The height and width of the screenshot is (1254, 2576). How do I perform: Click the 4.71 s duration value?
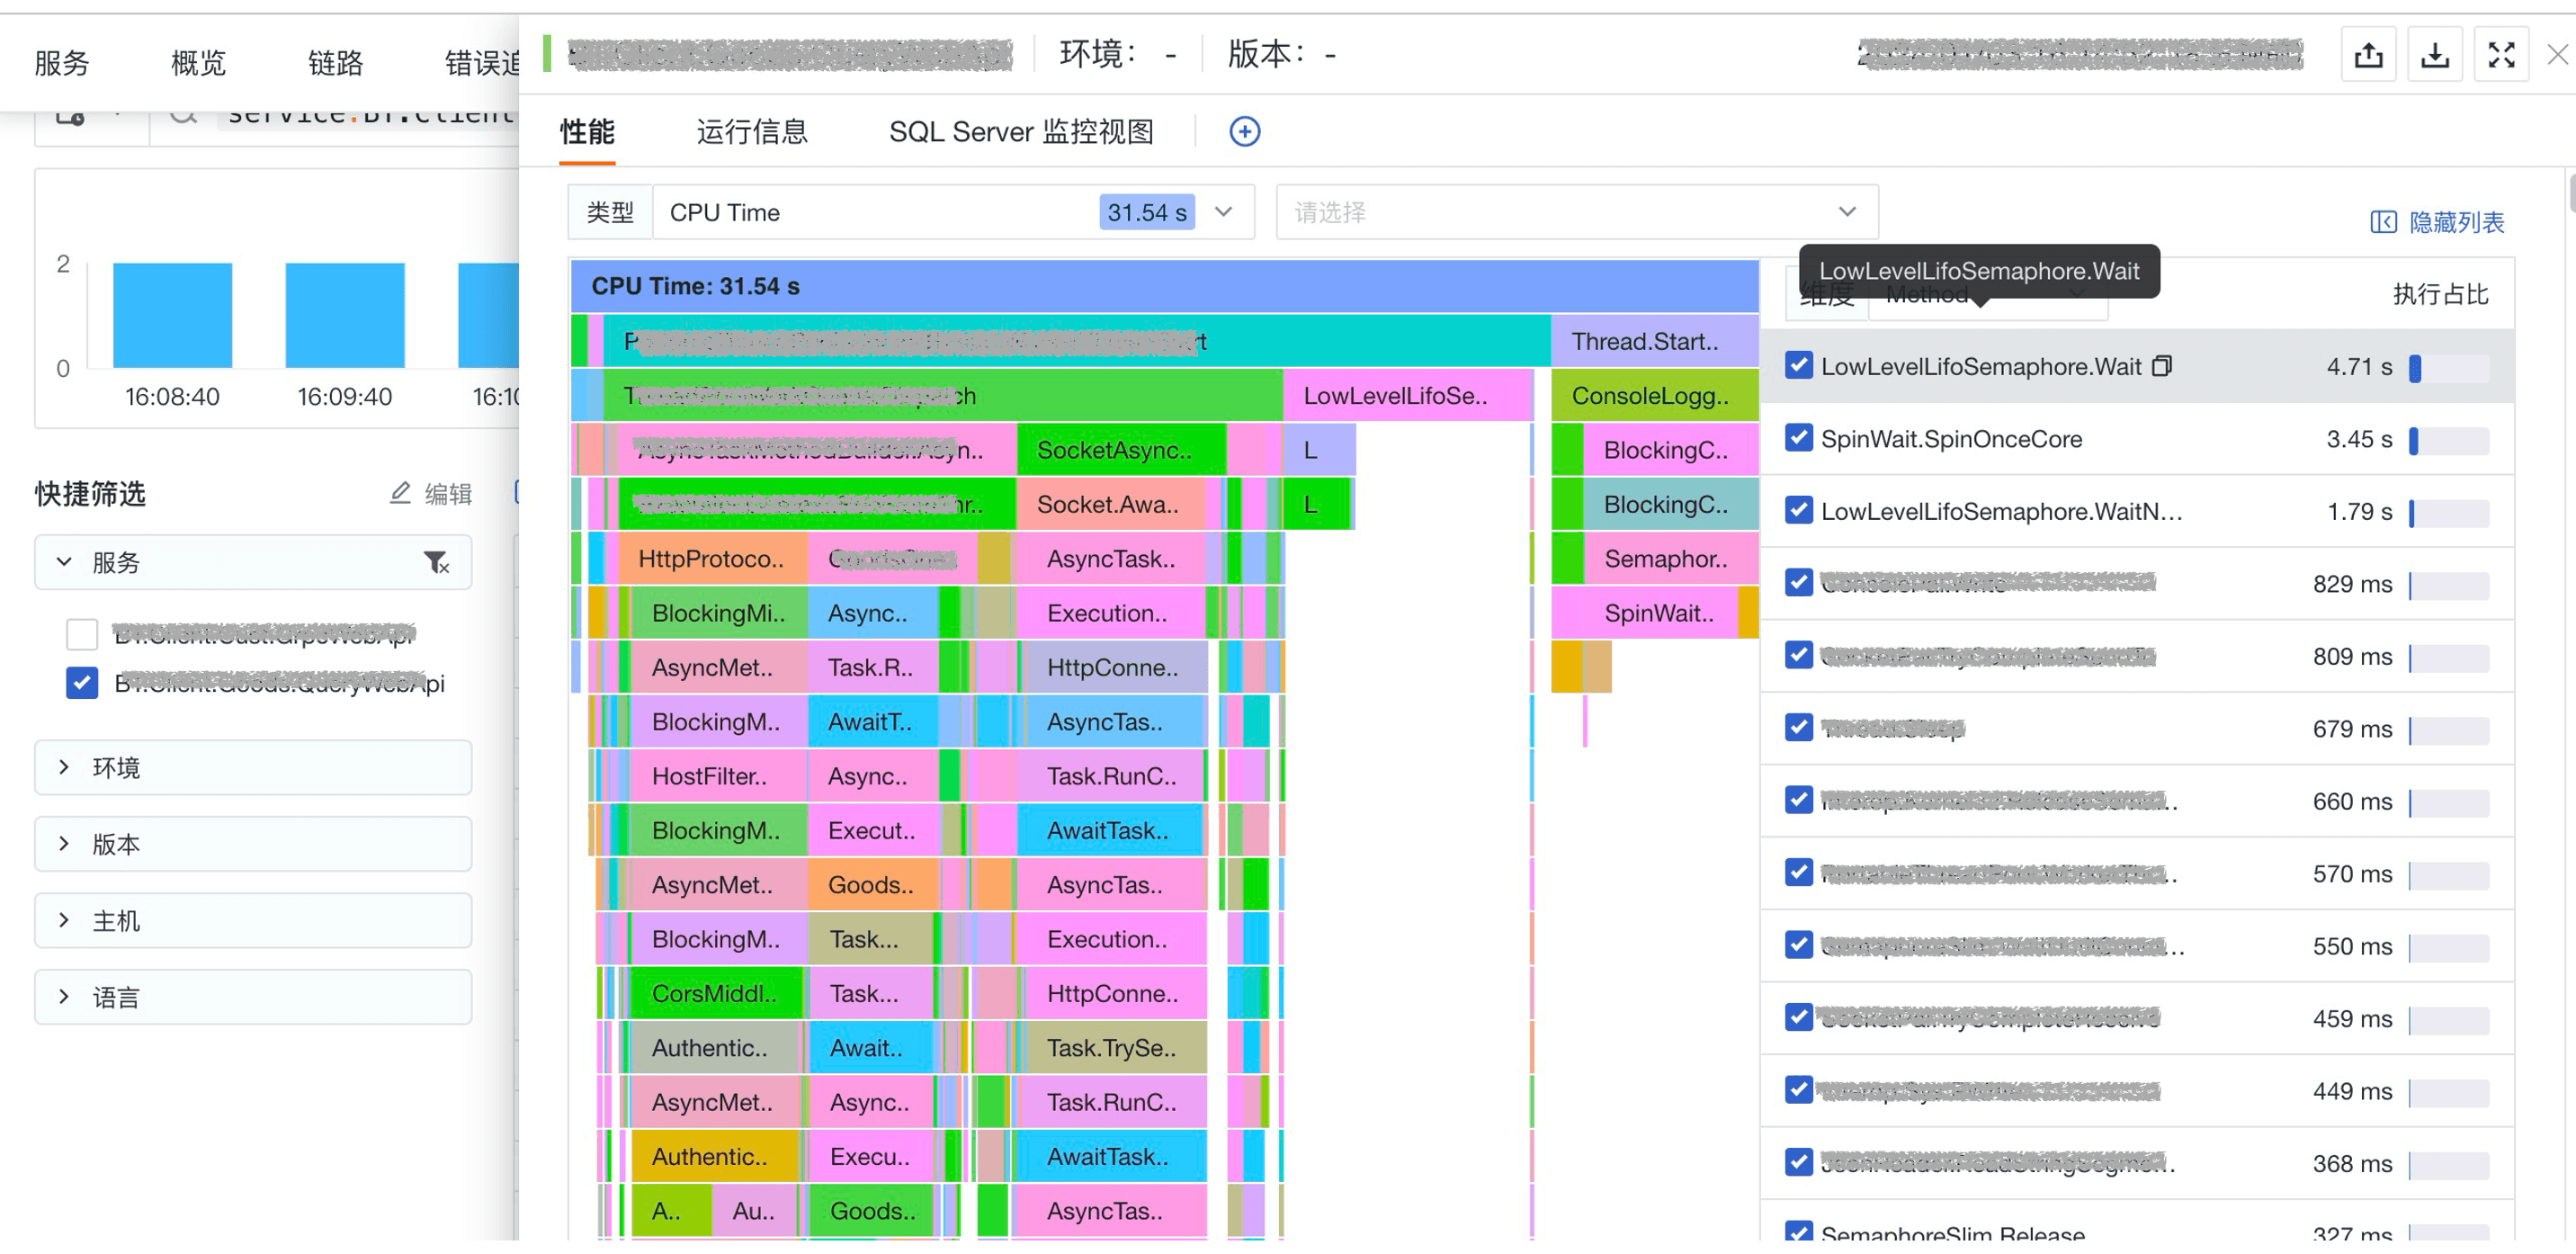(2359, 366)
